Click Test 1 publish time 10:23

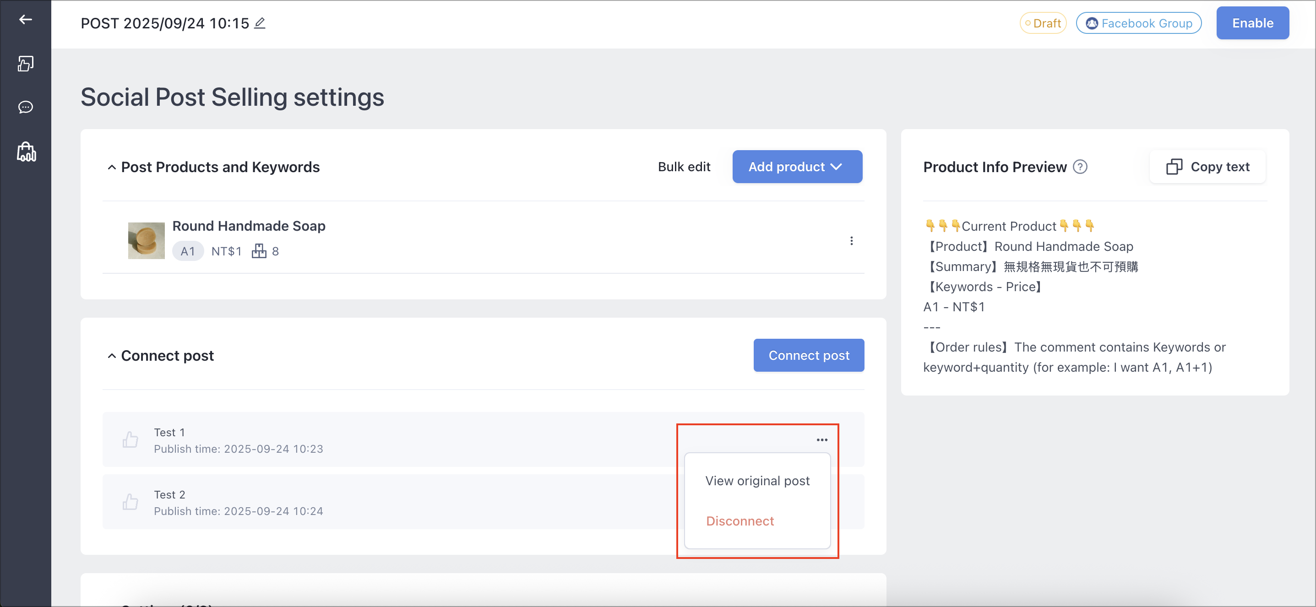239,449
